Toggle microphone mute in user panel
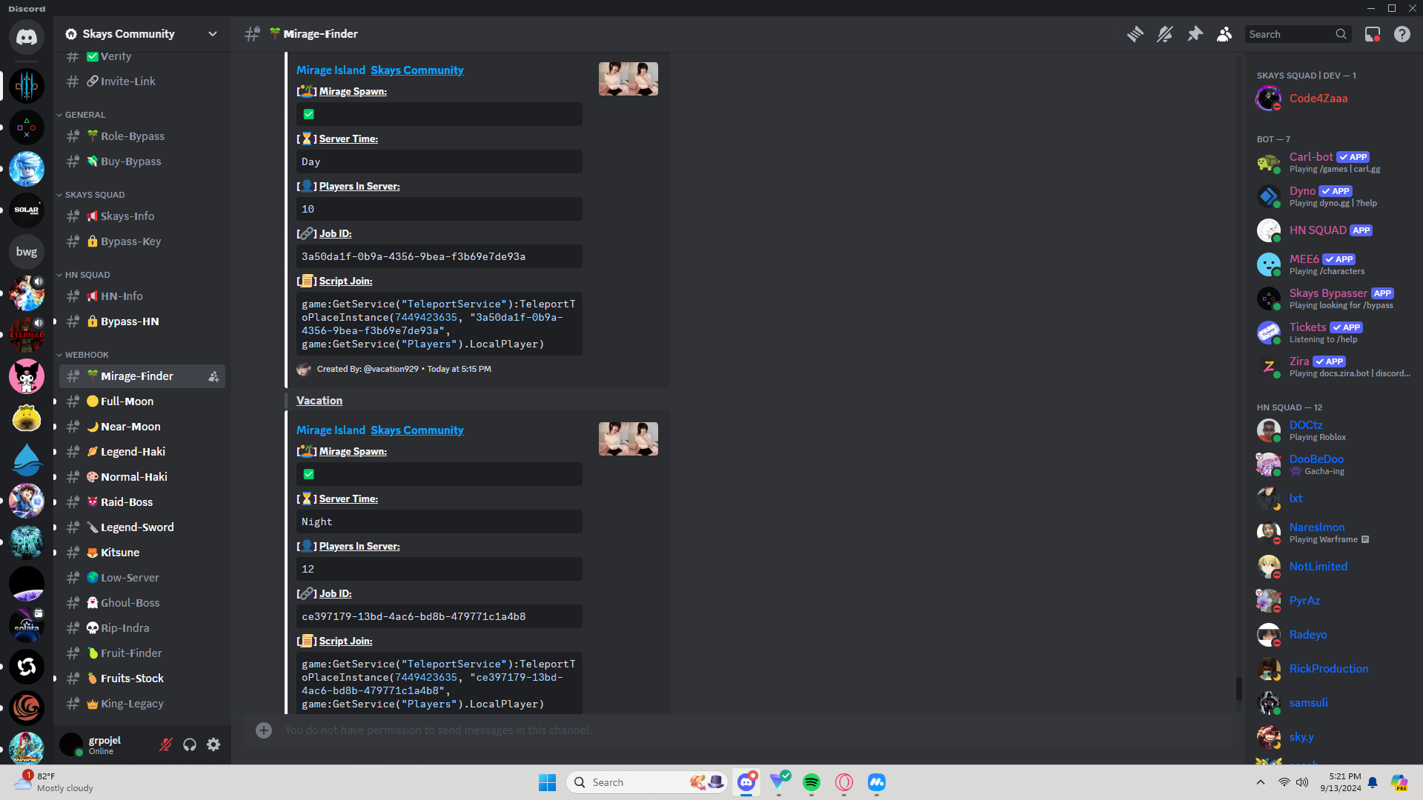Image resolution: width=1423 pixels, height=800 pixels. [x=166, y=744]
